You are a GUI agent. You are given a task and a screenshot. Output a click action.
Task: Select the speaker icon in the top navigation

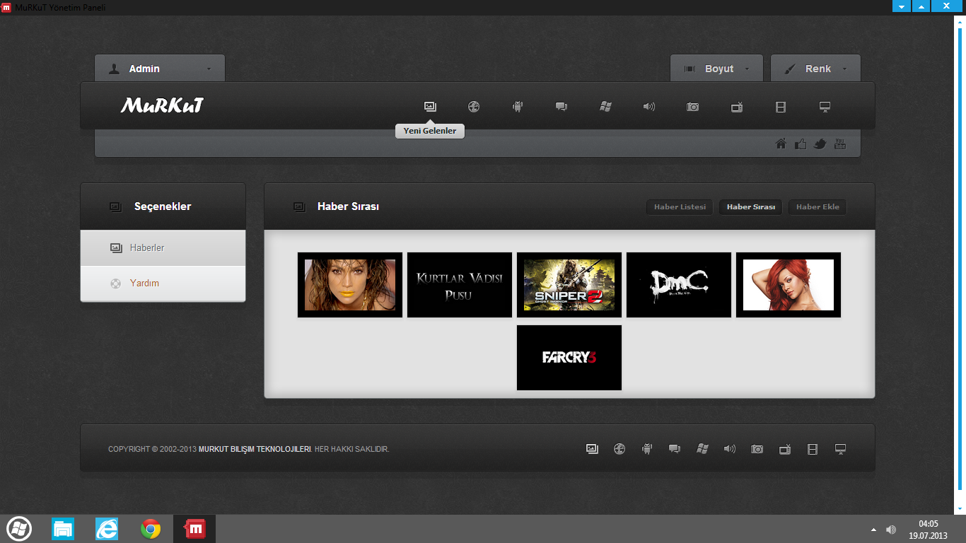click(x=649, y=107)
